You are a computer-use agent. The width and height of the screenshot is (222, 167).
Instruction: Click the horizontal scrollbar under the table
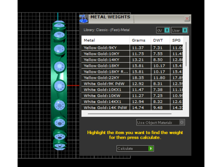[x=129, y=114]
